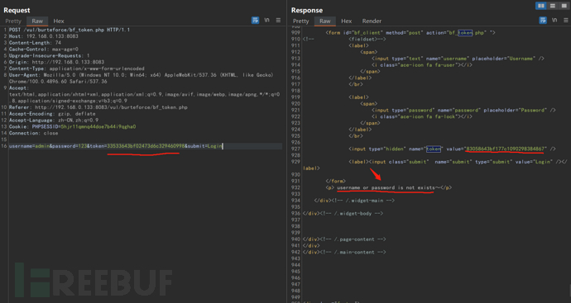
Task: Click the Host: 192.168.0.133:8083 header
Action: (44, 36)
